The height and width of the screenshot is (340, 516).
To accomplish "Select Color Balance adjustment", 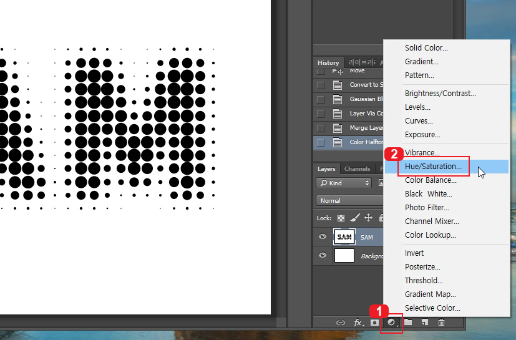I will (431, 180).
